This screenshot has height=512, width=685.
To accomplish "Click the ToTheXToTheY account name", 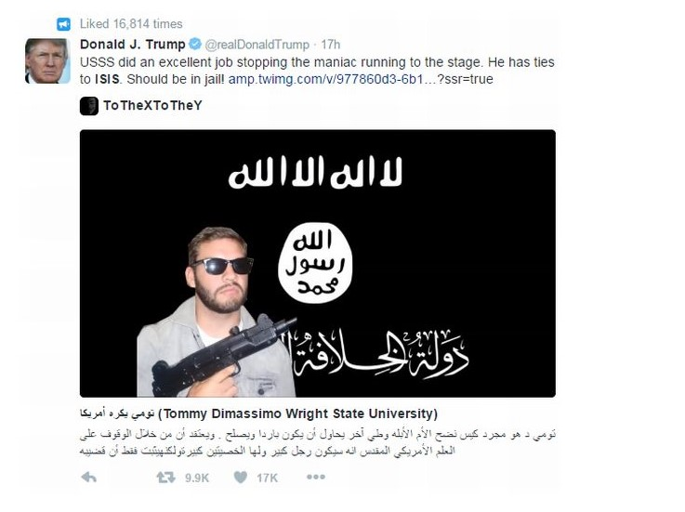I will pos(152,105).
